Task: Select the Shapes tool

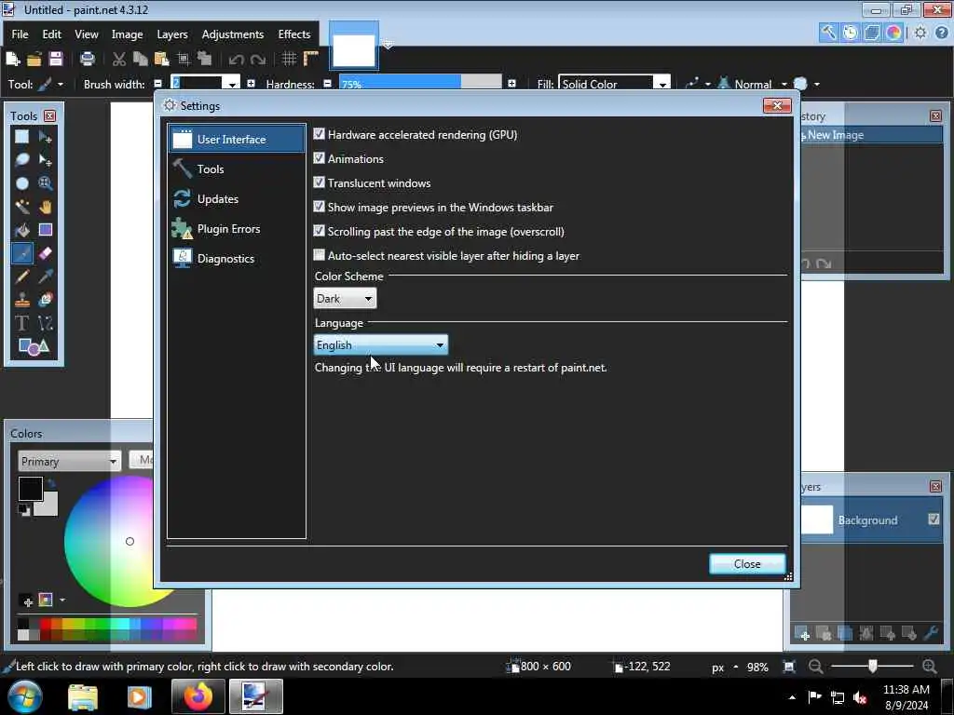Action: point(34,346)
